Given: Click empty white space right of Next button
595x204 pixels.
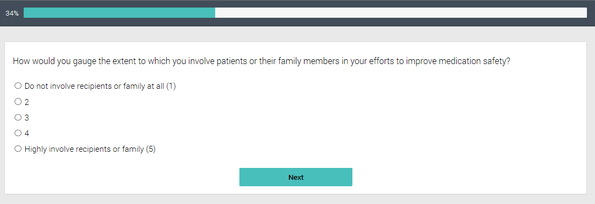Looking at the screenshot, I should click(x=469, y=177).
